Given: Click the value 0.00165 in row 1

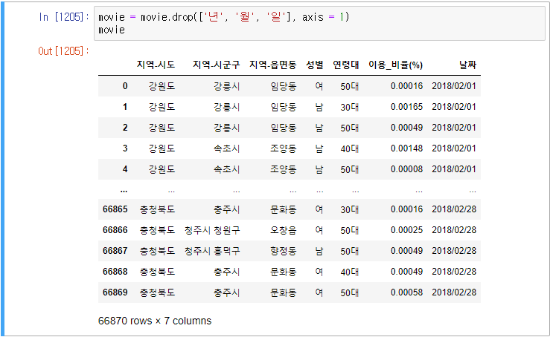Looking at the screenshot, I should [x=406, y=107].
